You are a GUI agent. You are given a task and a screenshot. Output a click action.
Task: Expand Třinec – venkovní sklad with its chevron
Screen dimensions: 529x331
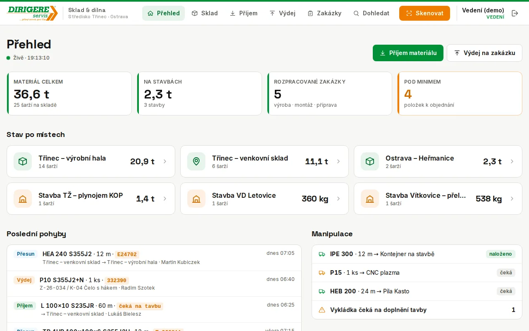click(338, 161)
